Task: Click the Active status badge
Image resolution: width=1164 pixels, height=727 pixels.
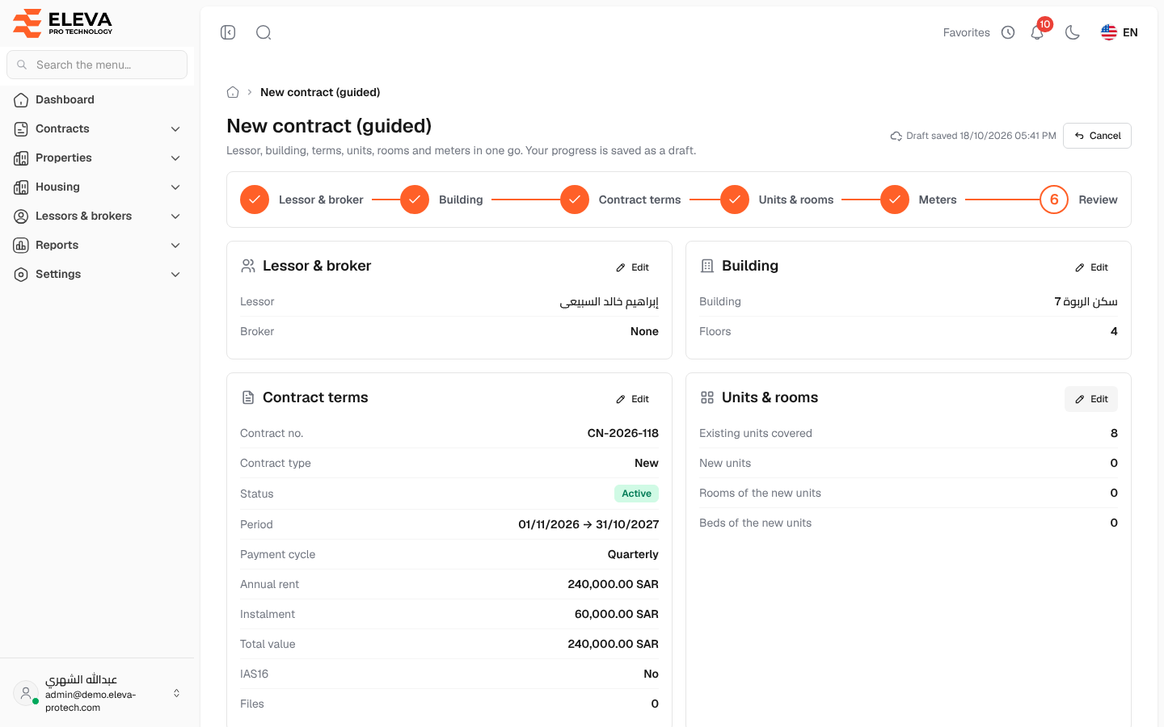Action: tap(636, 494)
